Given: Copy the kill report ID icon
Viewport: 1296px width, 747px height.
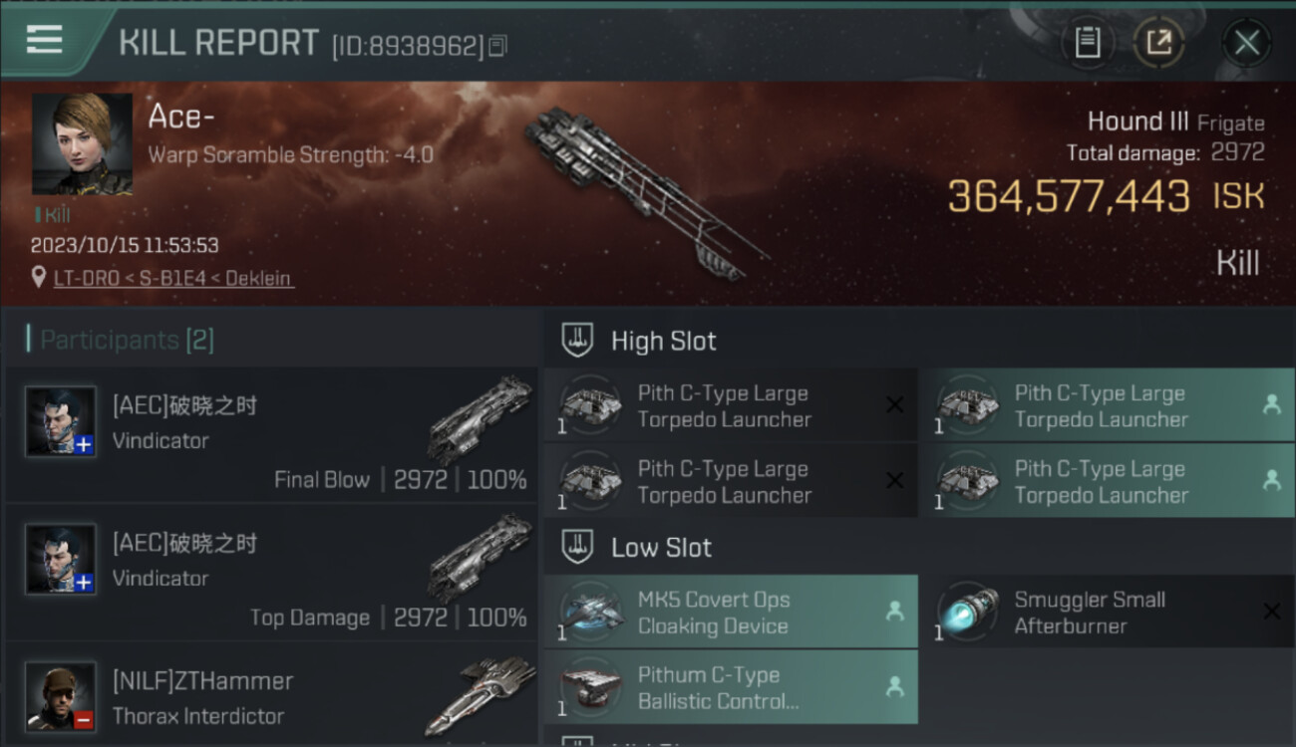Looking at the screenshot, I should pos(497,46).
